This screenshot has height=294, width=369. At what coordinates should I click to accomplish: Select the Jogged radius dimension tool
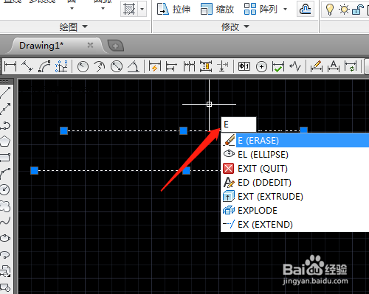(100, 66)
